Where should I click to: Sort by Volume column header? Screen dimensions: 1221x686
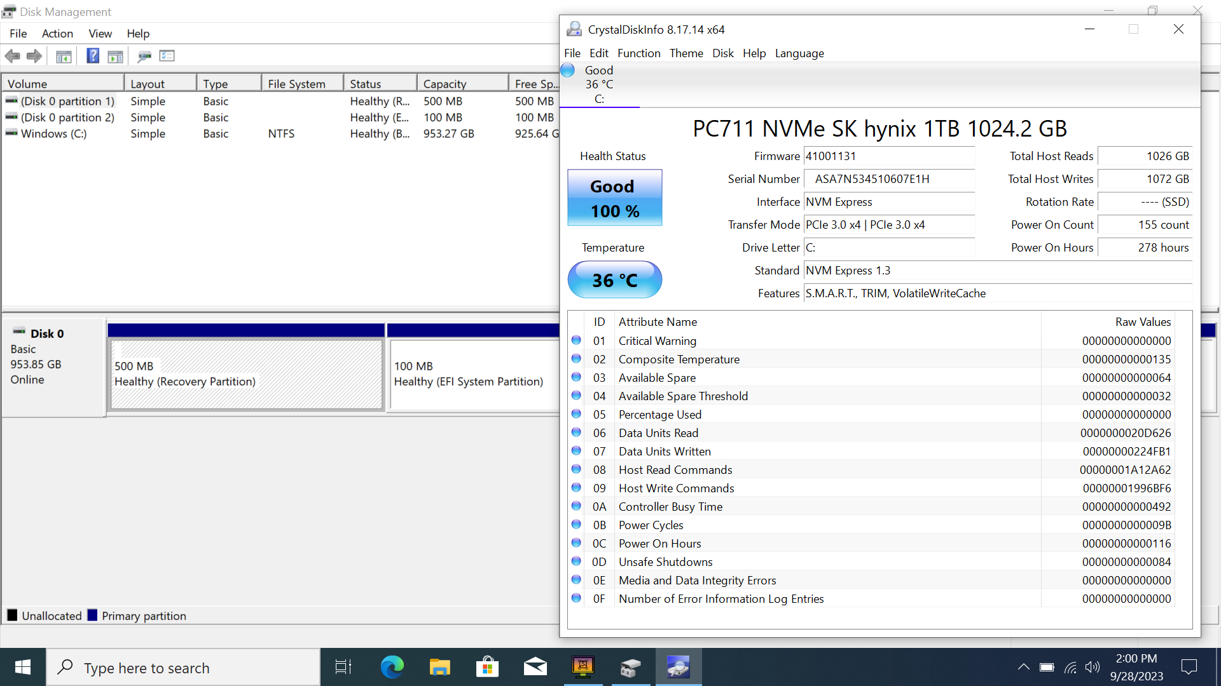pyautogui.click(x=63, y=84)
